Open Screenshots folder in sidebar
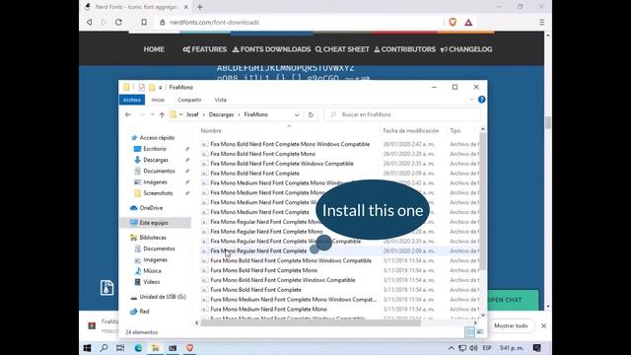631x355 pixels. 158,193
